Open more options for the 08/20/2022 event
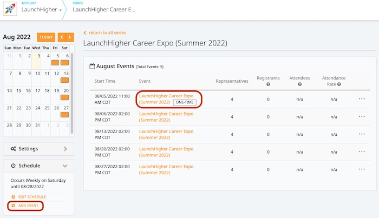The width and height of the screenshot is (379, 218). [362, 151]
